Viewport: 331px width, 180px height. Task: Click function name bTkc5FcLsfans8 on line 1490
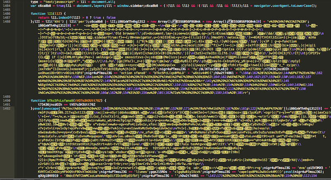click(x=60, y=101)
